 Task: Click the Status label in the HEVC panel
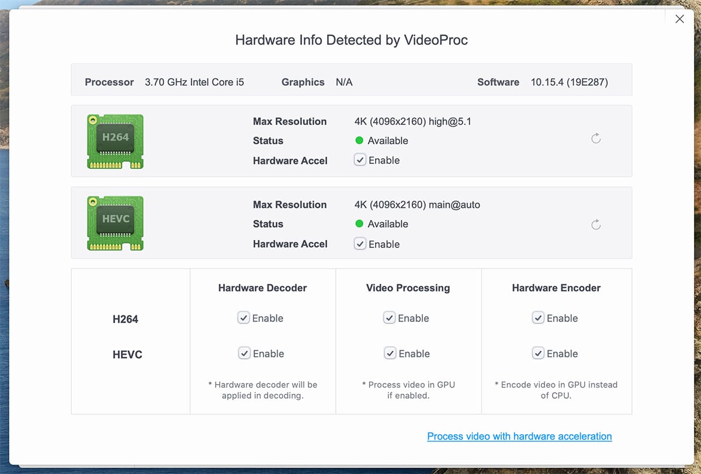pos(268,224)
